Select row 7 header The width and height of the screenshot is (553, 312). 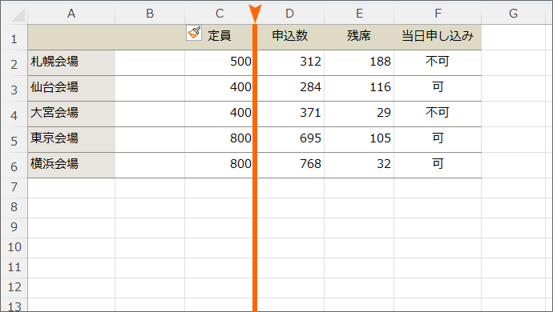(x=14, y=188)
